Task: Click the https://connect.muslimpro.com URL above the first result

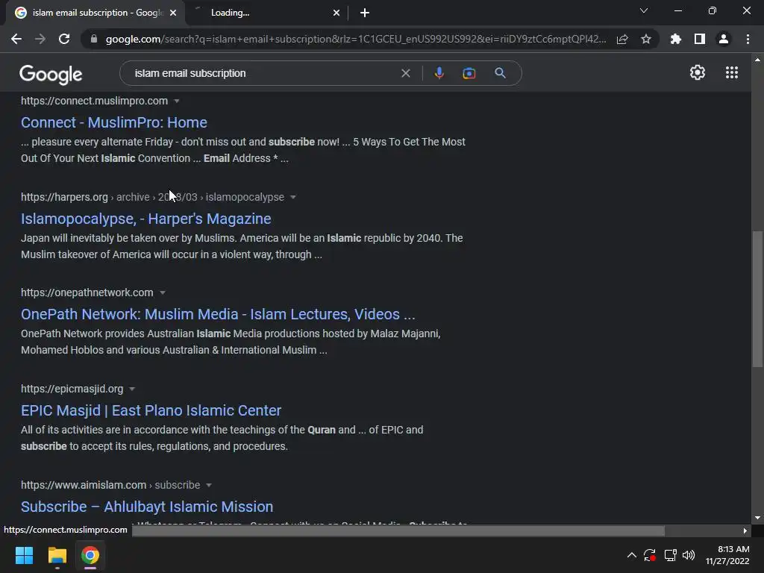Action: [x=94, y=101]
